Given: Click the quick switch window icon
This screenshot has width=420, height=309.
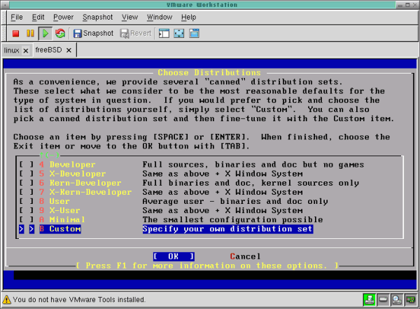Looking at the screenshot, I should coord(194,34).
